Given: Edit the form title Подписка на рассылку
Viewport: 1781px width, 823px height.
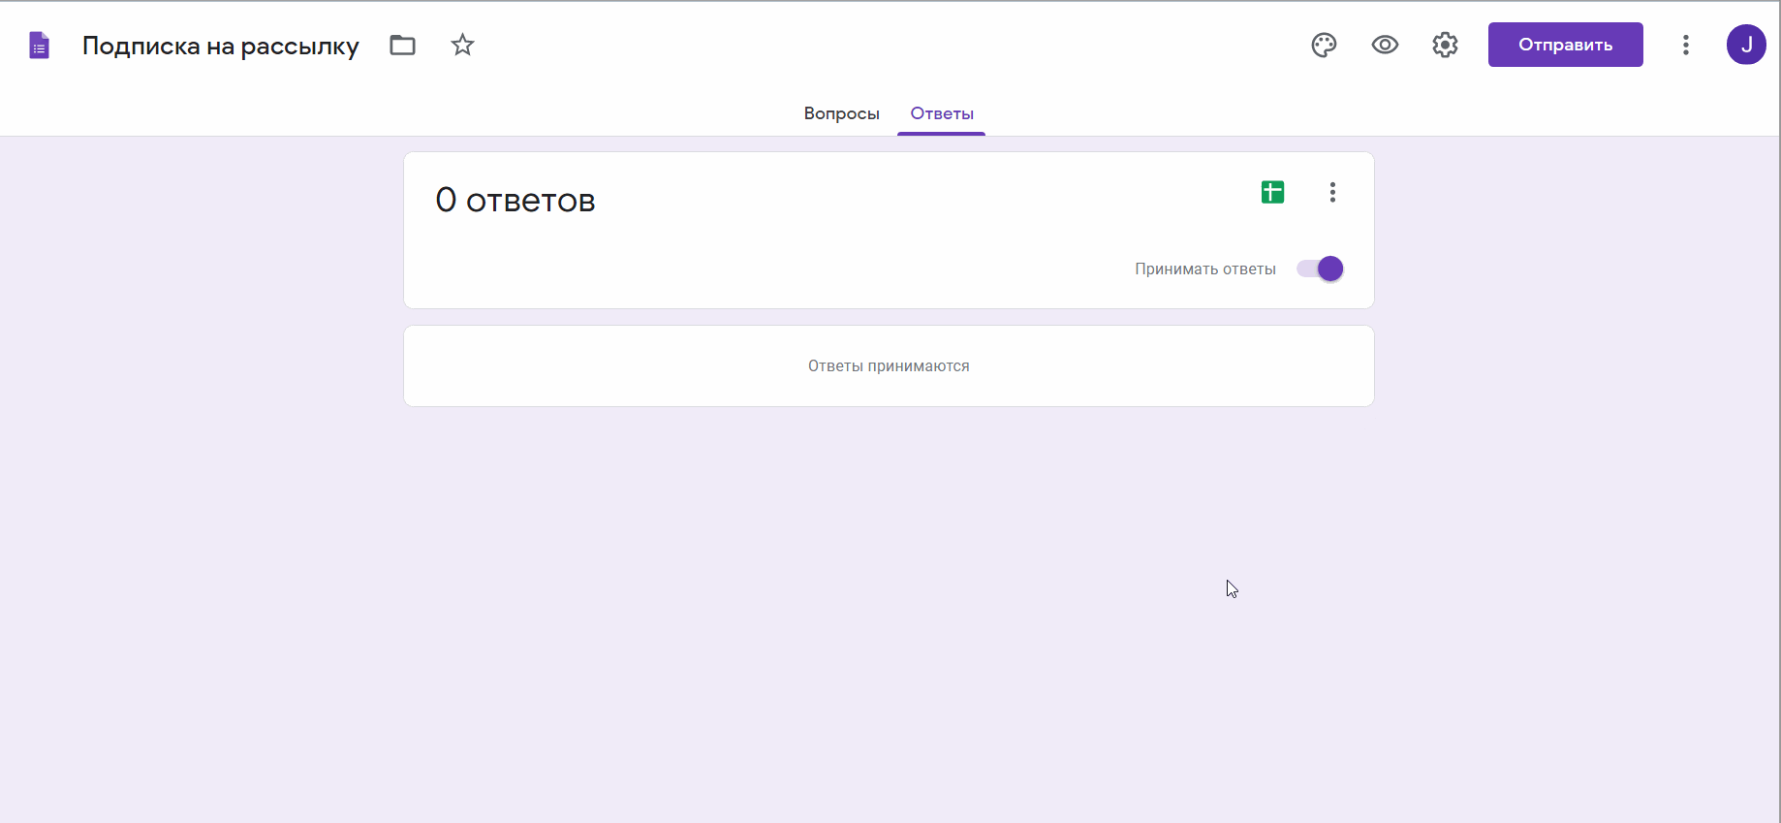Looking at the screenshot, I should 220,46.
